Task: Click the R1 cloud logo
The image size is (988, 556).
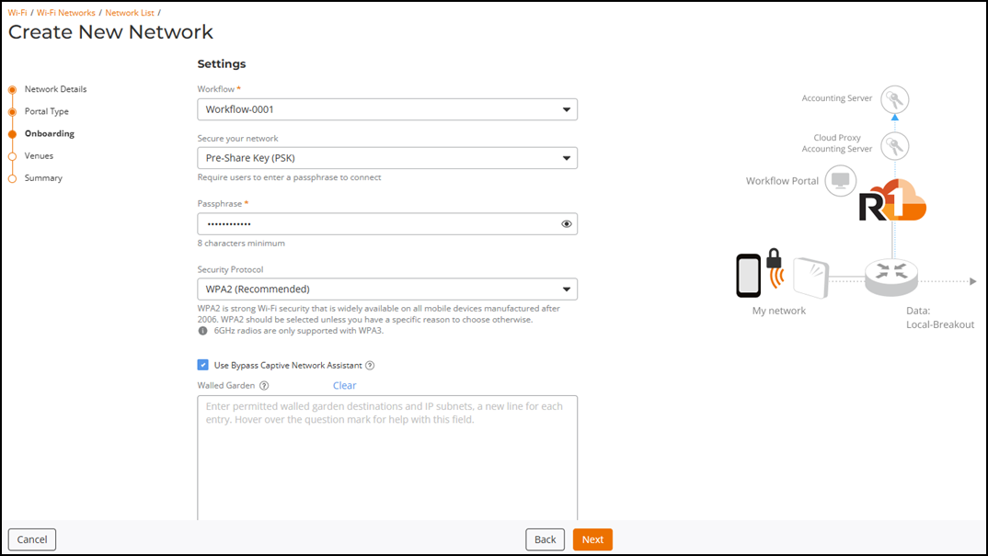Action: (x=892, y=201)
